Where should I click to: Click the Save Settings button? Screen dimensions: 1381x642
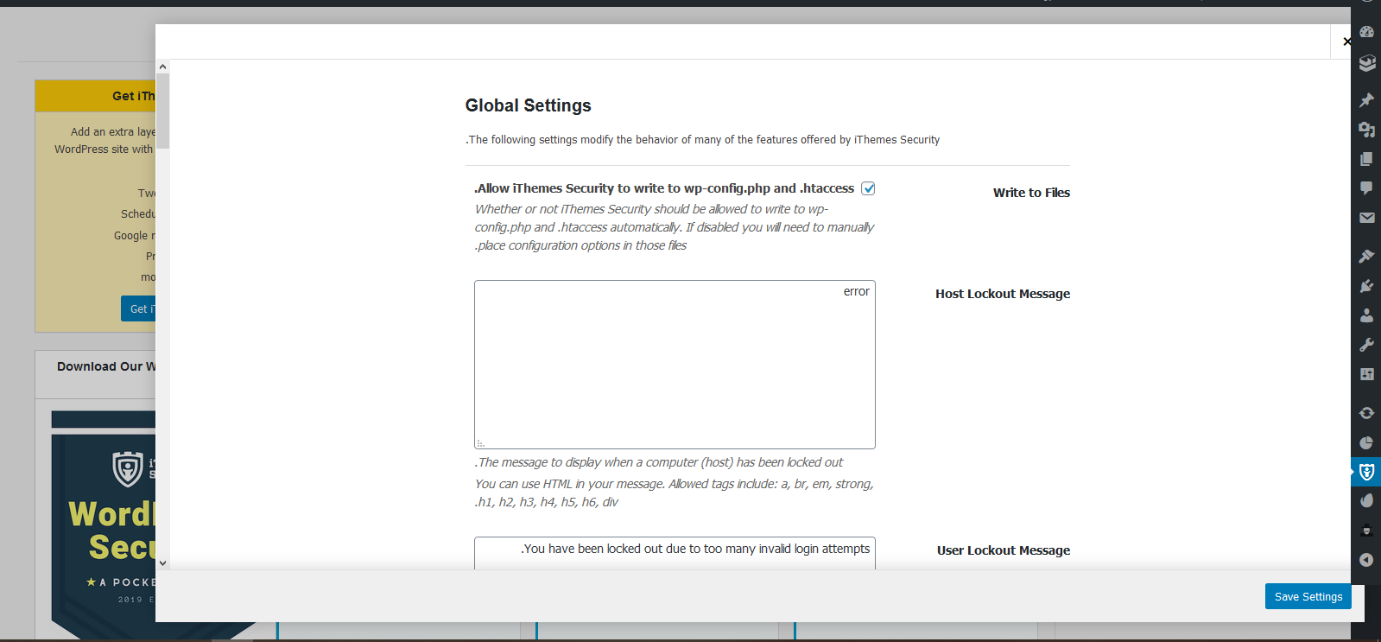pyautogui.click(x=1308, y=596)
